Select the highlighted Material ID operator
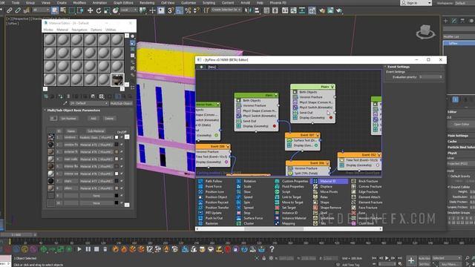 point(330,181)
